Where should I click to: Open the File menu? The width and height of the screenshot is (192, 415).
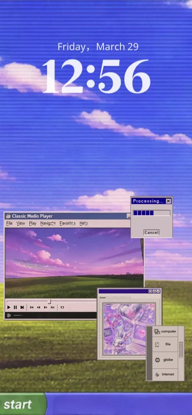point(9,223)
